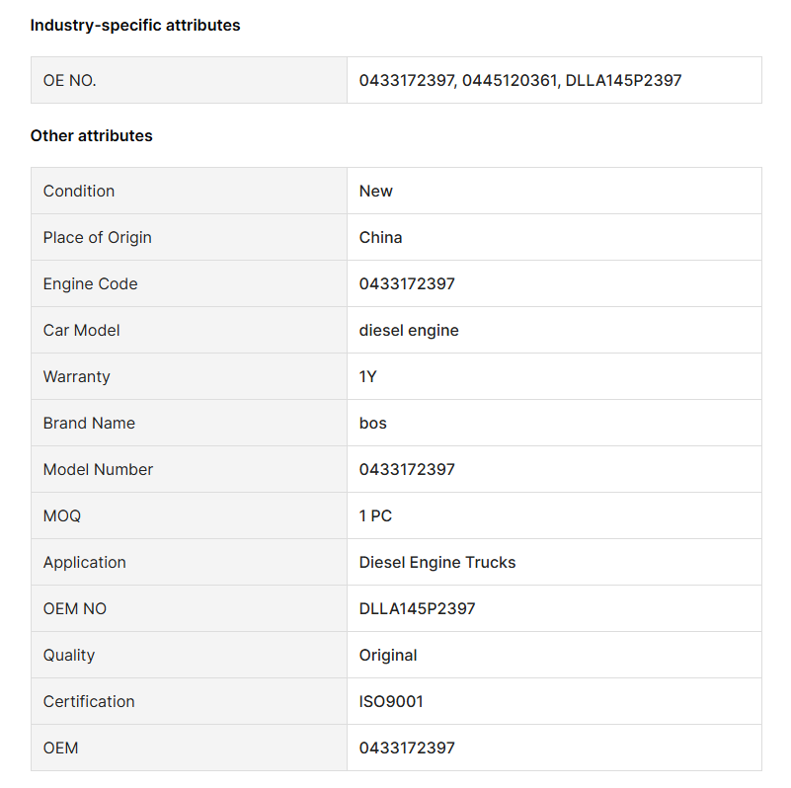This screenshot has width=791, height=788.
Task: Select the OE NO. value text
Action: (520, 80)
